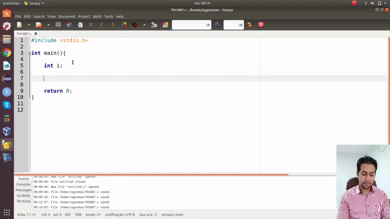
Task: Open Google Chrome from the dock
Action: 7,53
